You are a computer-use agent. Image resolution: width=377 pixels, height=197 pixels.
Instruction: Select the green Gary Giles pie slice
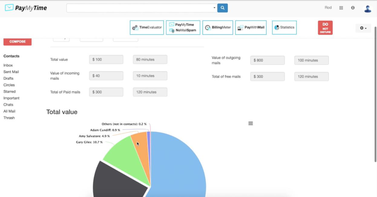[x=127, y=160]
